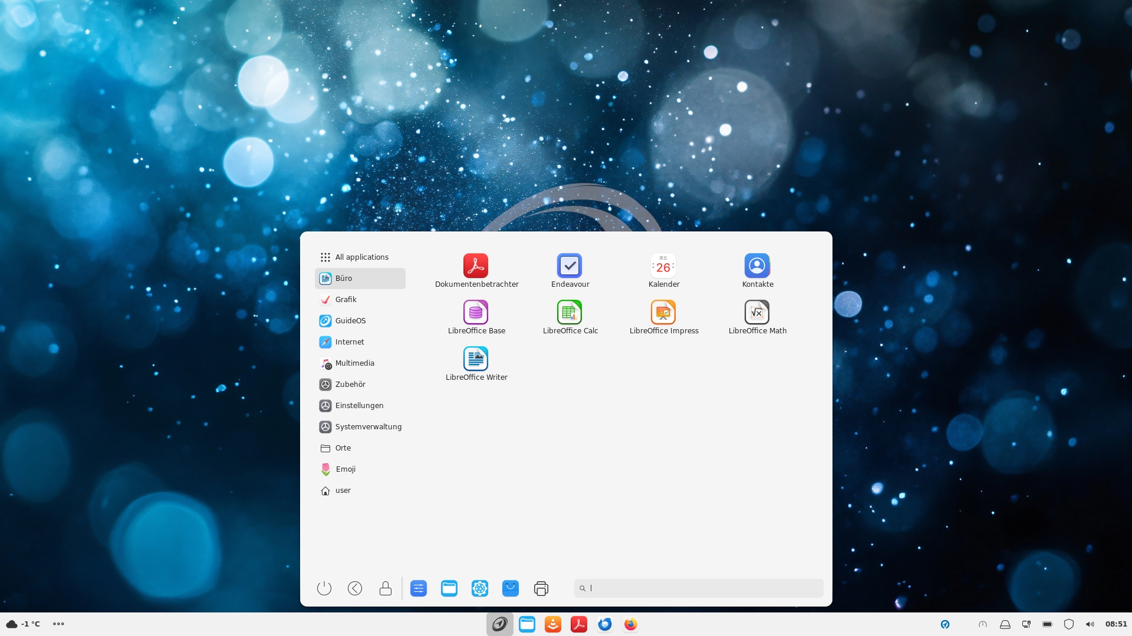Show All applications list
The height and width of the screenshot is (636, 1132).
pyautogui.click(x=361, y=257)
